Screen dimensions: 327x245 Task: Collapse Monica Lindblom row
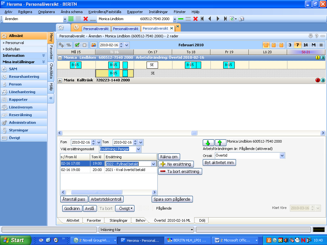[x=60, y=58]
